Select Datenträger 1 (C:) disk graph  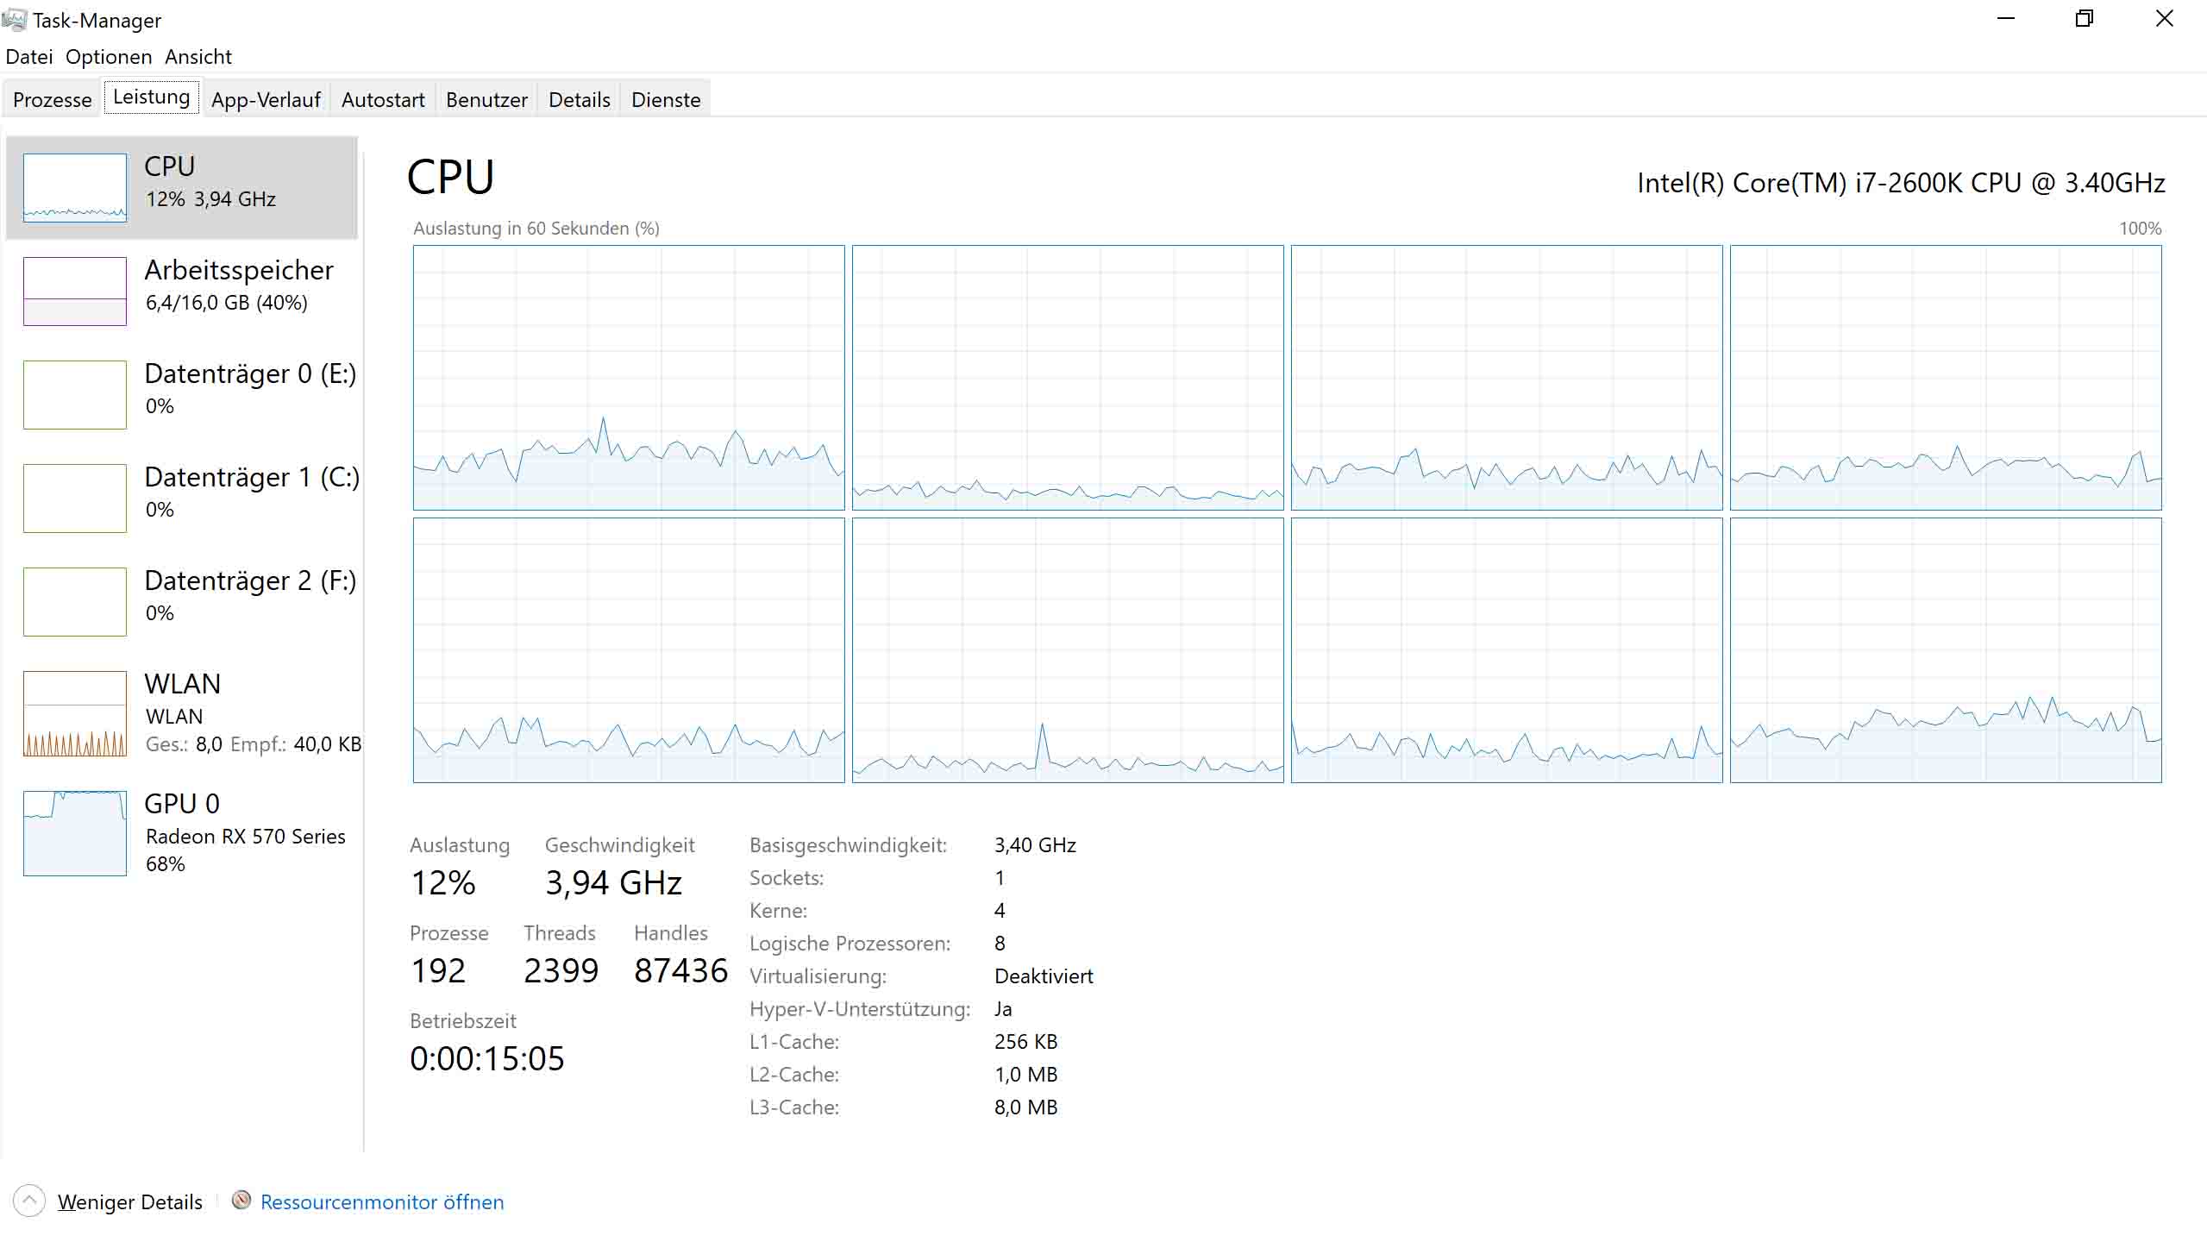point(75,499)
